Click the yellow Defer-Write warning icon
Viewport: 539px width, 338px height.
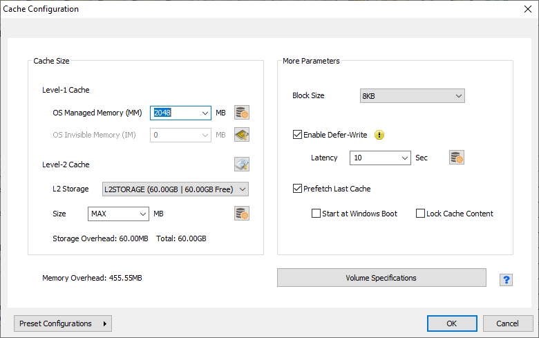click(x=379, y=135)
